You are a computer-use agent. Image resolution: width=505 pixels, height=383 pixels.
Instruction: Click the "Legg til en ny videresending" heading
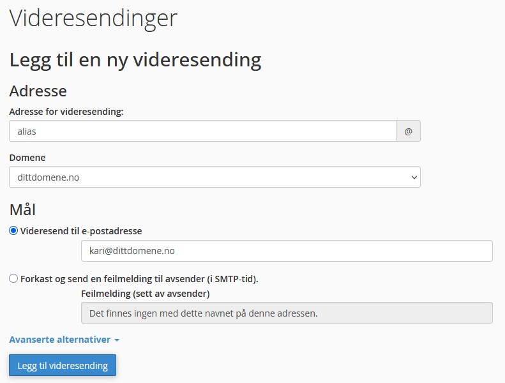(x=135, y=60)
